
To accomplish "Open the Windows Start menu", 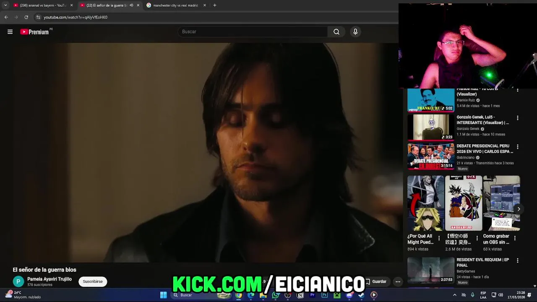I will pyautogui.click(x=163, y=295).
